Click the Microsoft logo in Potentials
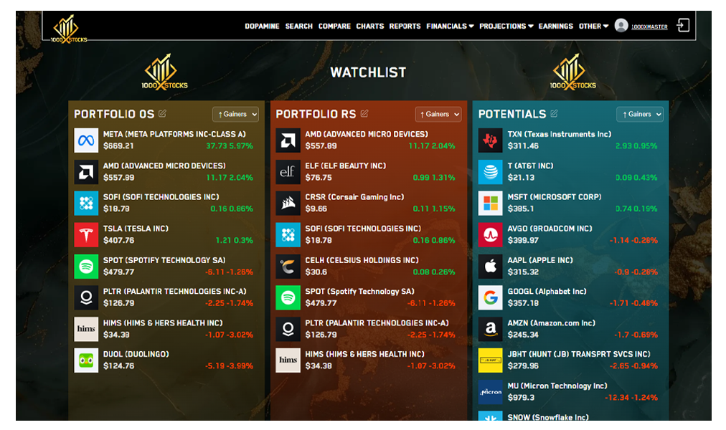This screenshot has height=430, width=726. (490, 203)
